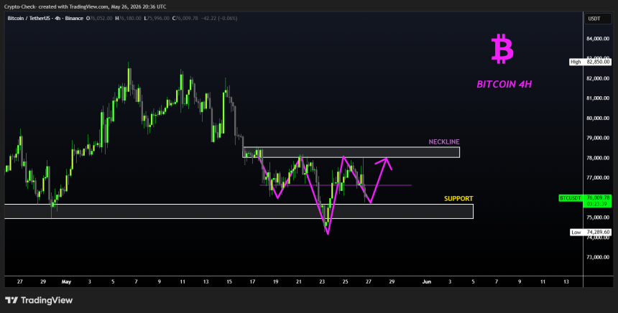
Task: Click the 73,000.00 price axis label
Action: [x=597, y=257]
